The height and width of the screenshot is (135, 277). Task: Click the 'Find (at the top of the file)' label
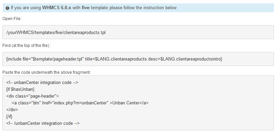27,46
